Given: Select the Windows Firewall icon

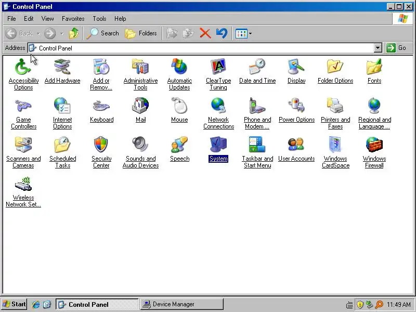Looking at the screenshot, I should tap(374, 145).
